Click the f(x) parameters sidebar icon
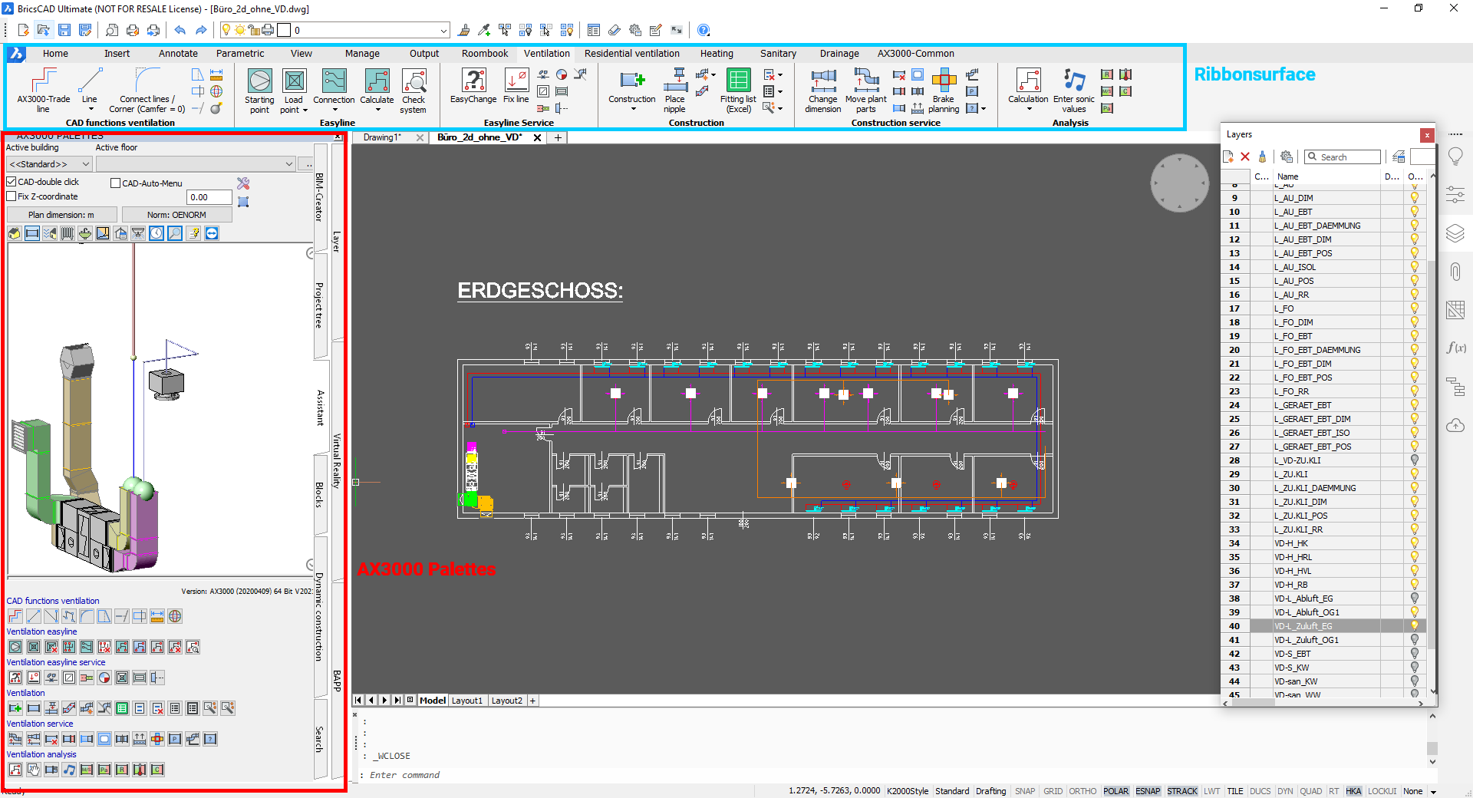This screenshot has width=1473, height=798. click(1455, 348)
